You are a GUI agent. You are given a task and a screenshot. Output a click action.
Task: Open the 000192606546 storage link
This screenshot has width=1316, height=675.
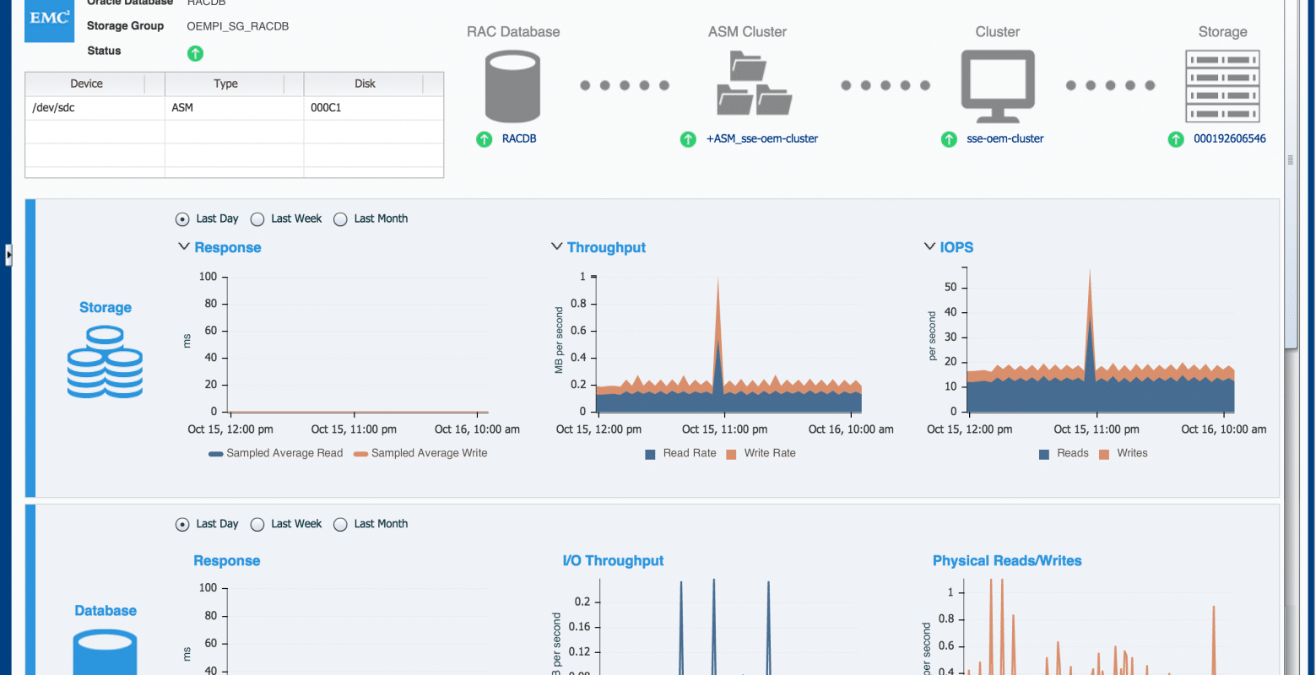(1230, 139)
